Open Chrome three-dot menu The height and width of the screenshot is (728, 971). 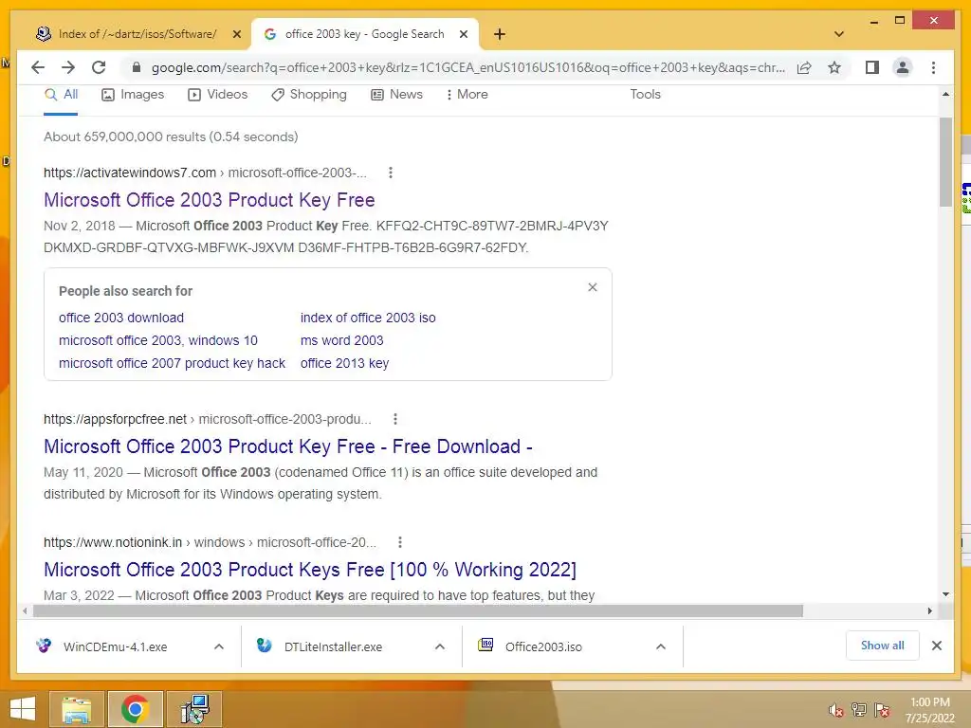[933, 67]
